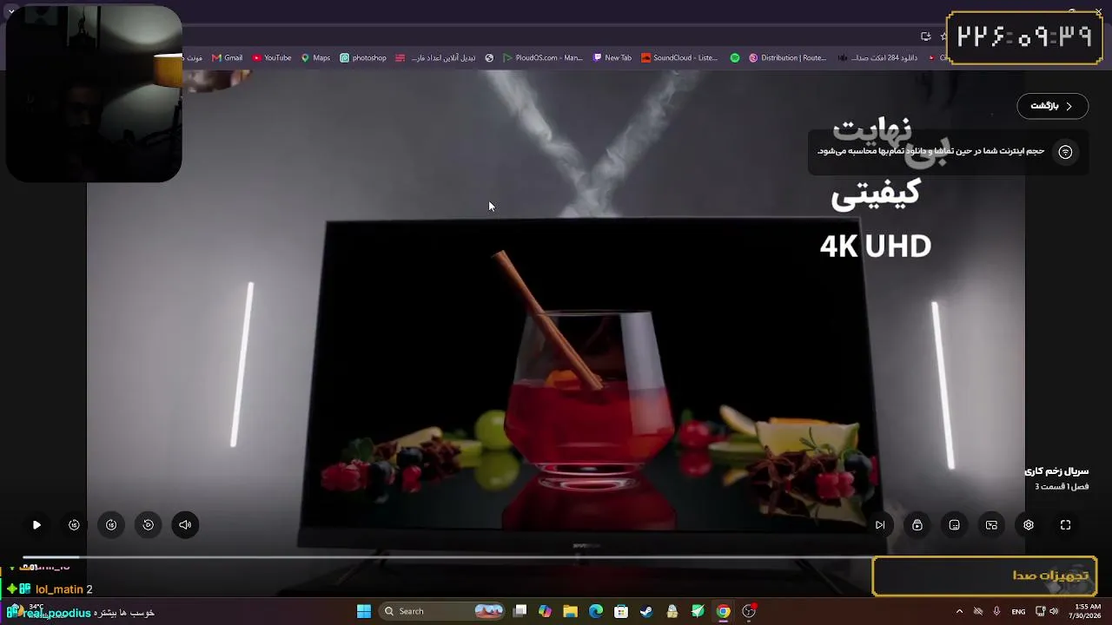The image size is (1112, 625).
Task: Click green taskbar icon left of Chrome
Action: (x=698, y=611)
